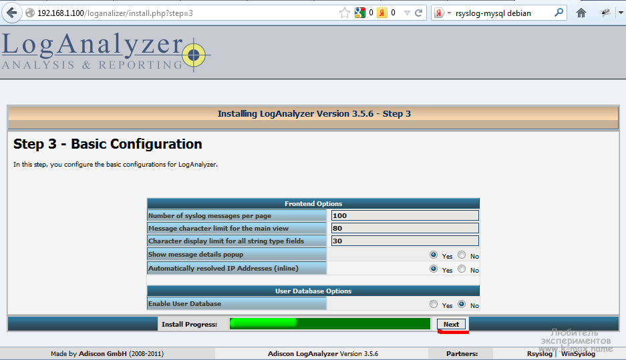The image size is (626, 360).
Task: Open the Adiscon GmbH link
Action: [103, 353]
